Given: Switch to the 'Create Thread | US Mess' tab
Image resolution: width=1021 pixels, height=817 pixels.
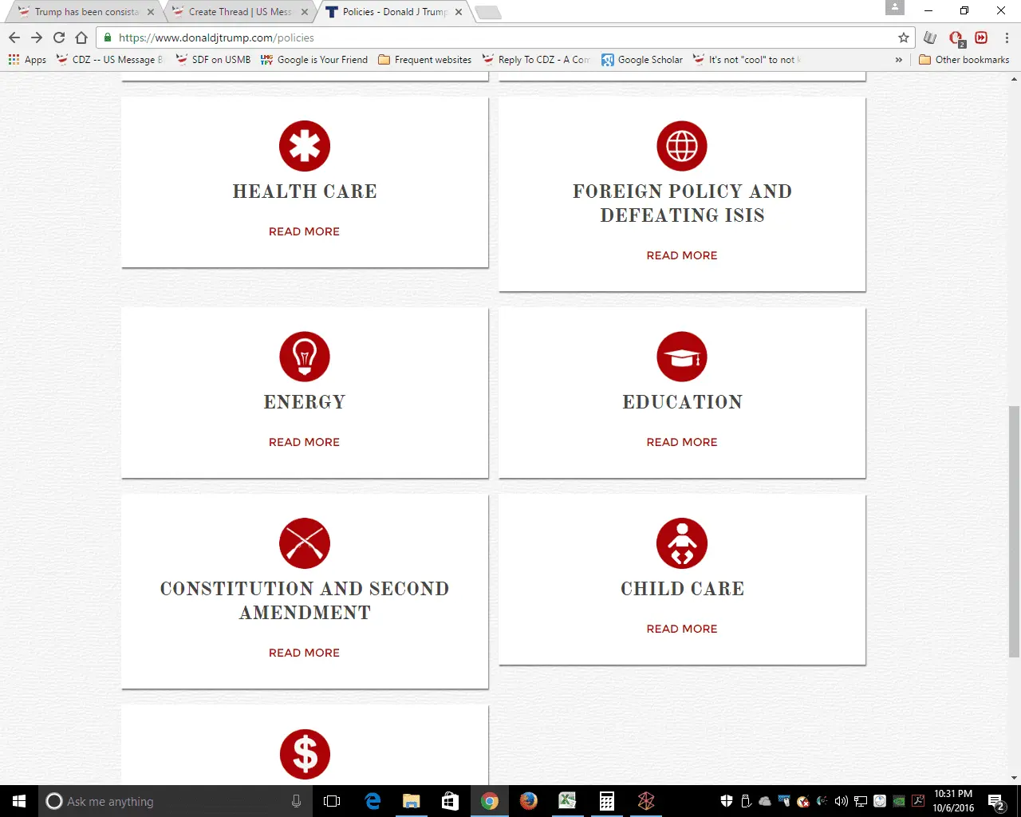Looking at the screenshot, I should [238, 12].
